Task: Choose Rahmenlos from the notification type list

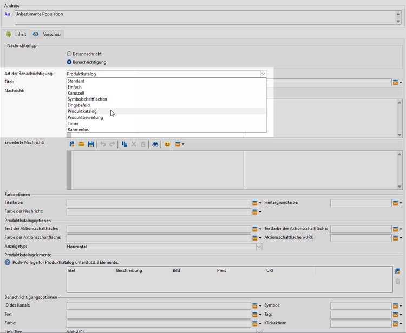Action: click(167, 130)
